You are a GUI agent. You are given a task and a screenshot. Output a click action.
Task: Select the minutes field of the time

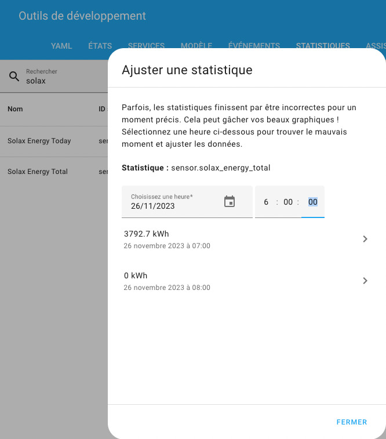pyautogui.click(x=288, y=202)
